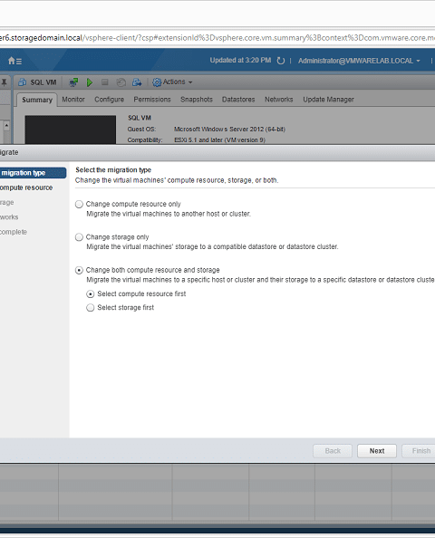The image size is (435, 538).
Task: Select Change both compute resource and storage
Action: pyautogui.click(x=79, y=271)
